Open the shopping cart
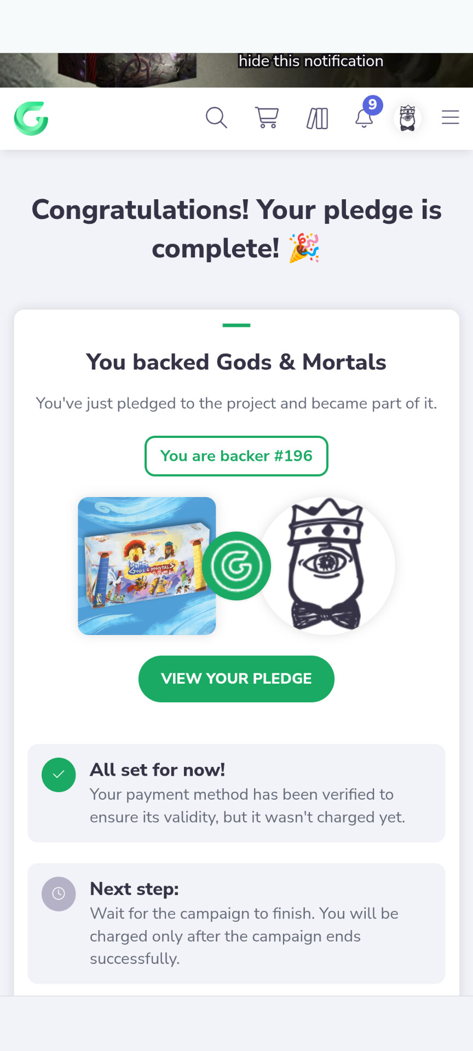This screenshot has width=473, height=1051. (267, 118)
